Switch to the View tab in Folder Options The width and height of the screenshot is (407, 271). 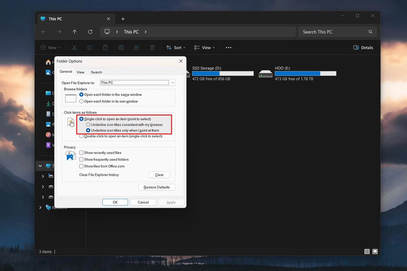80,72
